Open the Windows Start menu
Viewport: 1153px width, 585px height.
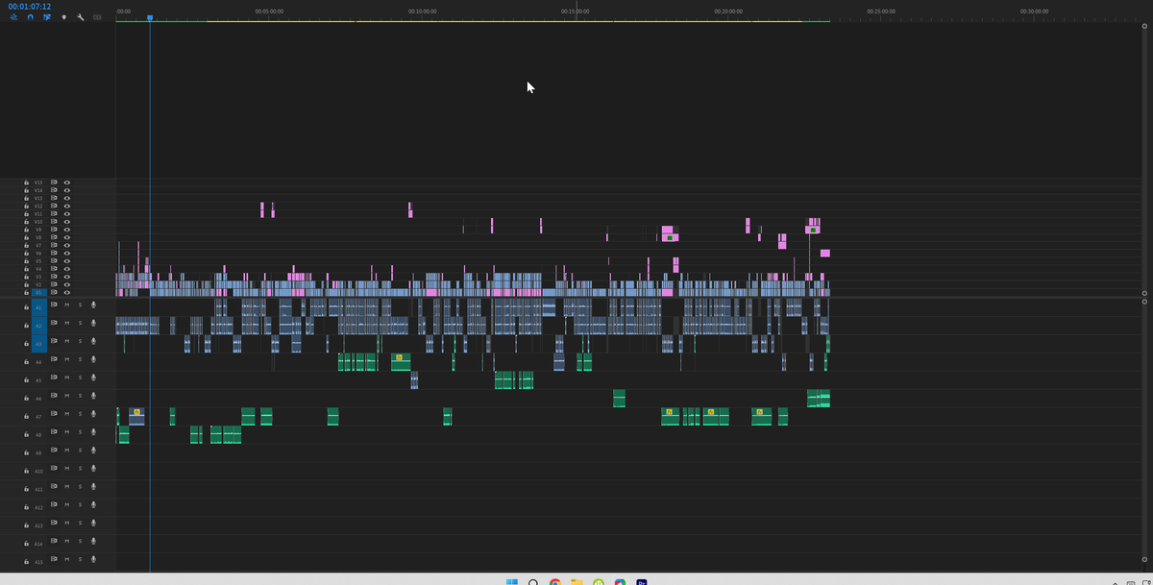511,580
